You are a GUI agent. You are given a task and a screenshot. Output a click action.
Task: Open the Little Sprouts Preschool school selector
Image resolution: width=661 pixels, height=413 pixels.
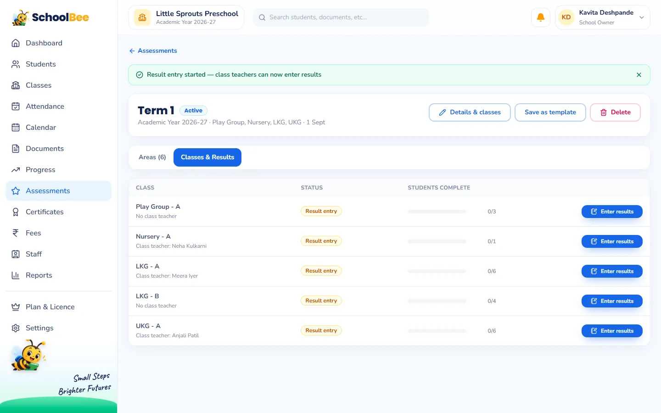point(186,17)
